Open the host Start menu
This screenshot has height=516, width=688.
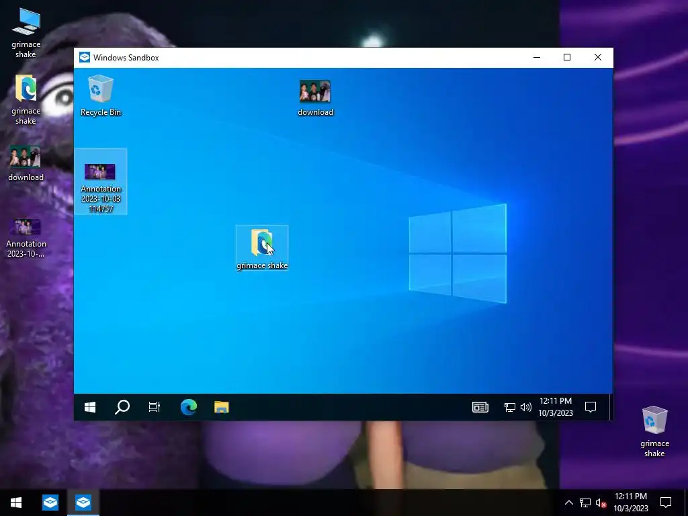(x=16, y=503)
